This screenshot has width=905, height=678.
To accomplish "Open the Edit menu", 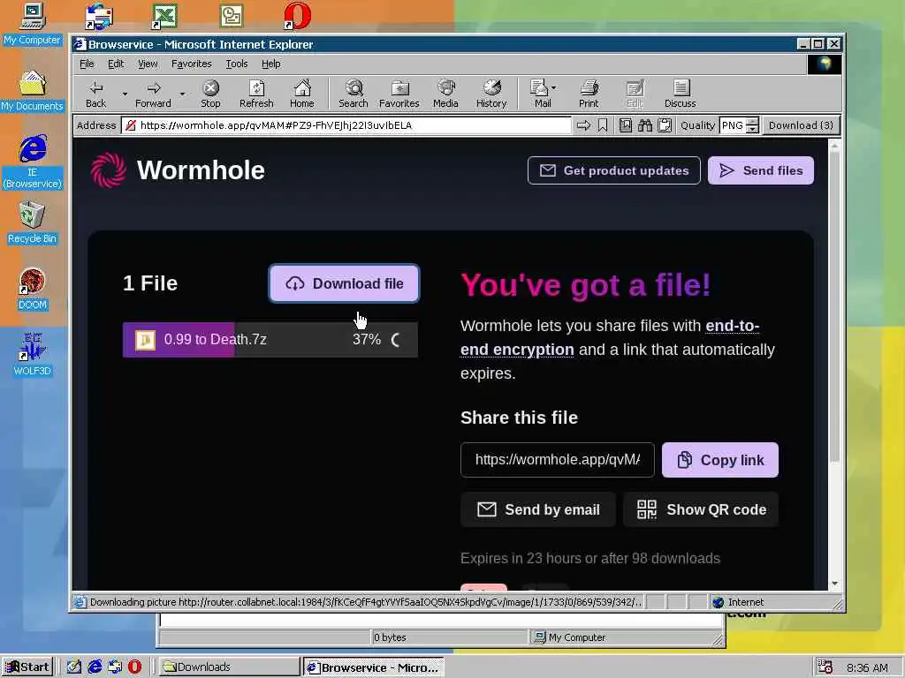I will pos(116,64).
